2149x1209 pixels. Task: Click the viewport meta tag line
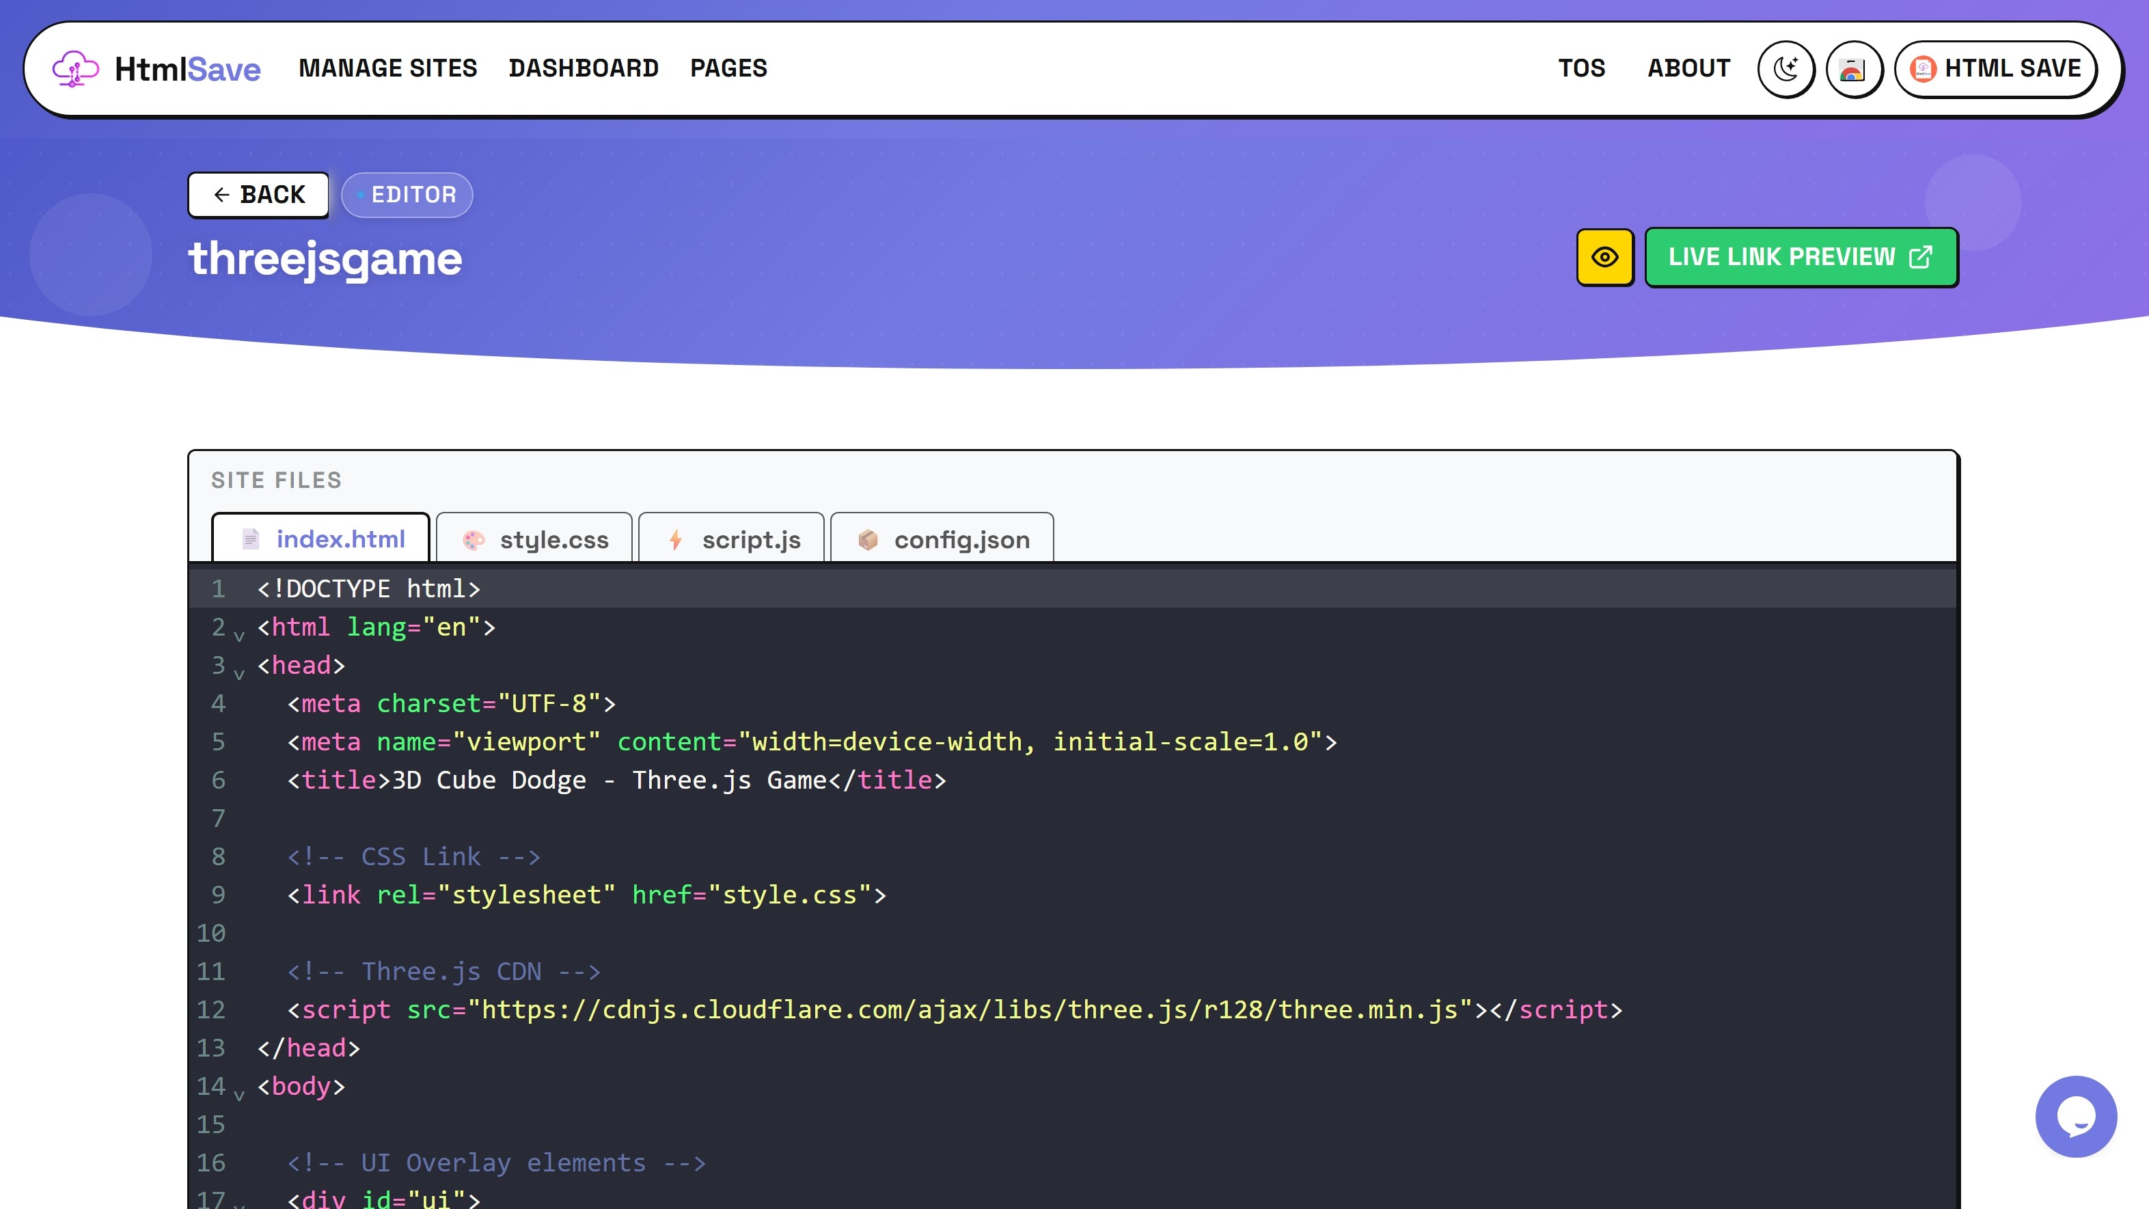(x=812, y=742)
